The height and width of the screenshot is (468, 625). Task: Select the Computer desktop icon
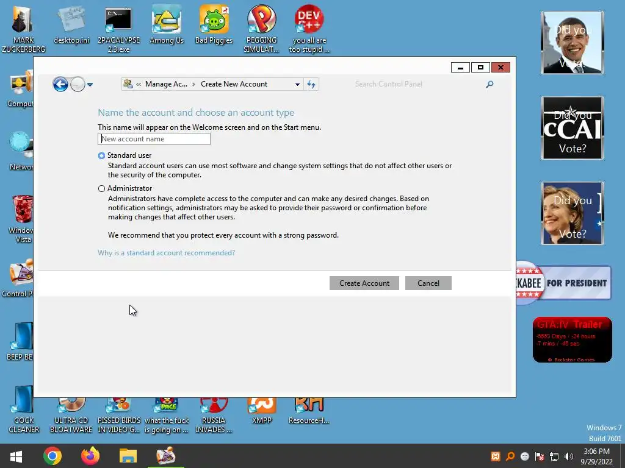[x=21, y=90]
